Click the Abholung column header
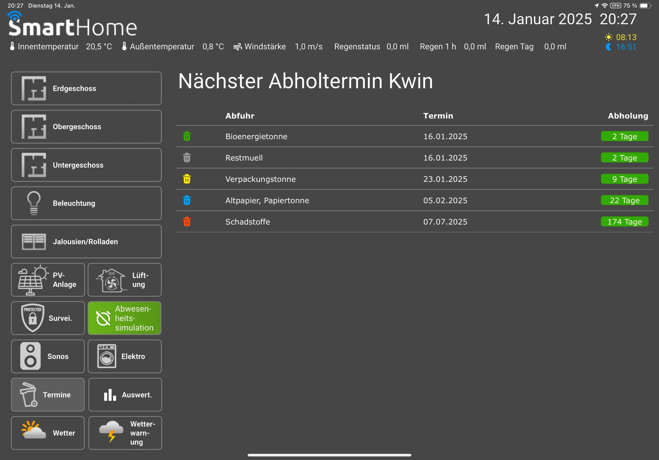Screen dimensions: 659x460 tap(628, 116)
